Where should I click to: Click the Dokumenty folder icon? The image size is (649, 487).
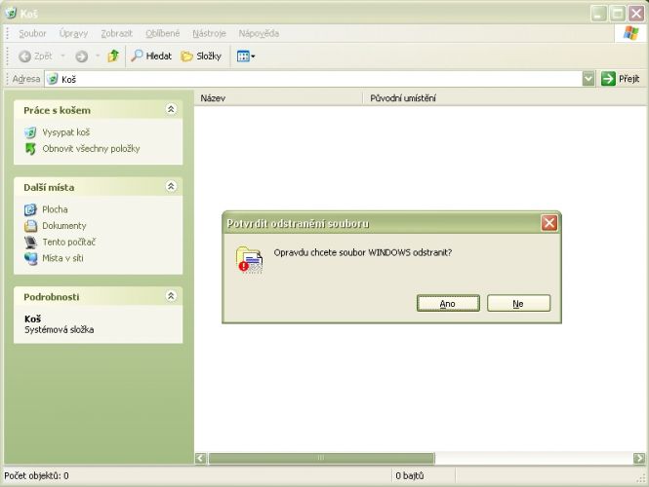[x=30, y=226]
